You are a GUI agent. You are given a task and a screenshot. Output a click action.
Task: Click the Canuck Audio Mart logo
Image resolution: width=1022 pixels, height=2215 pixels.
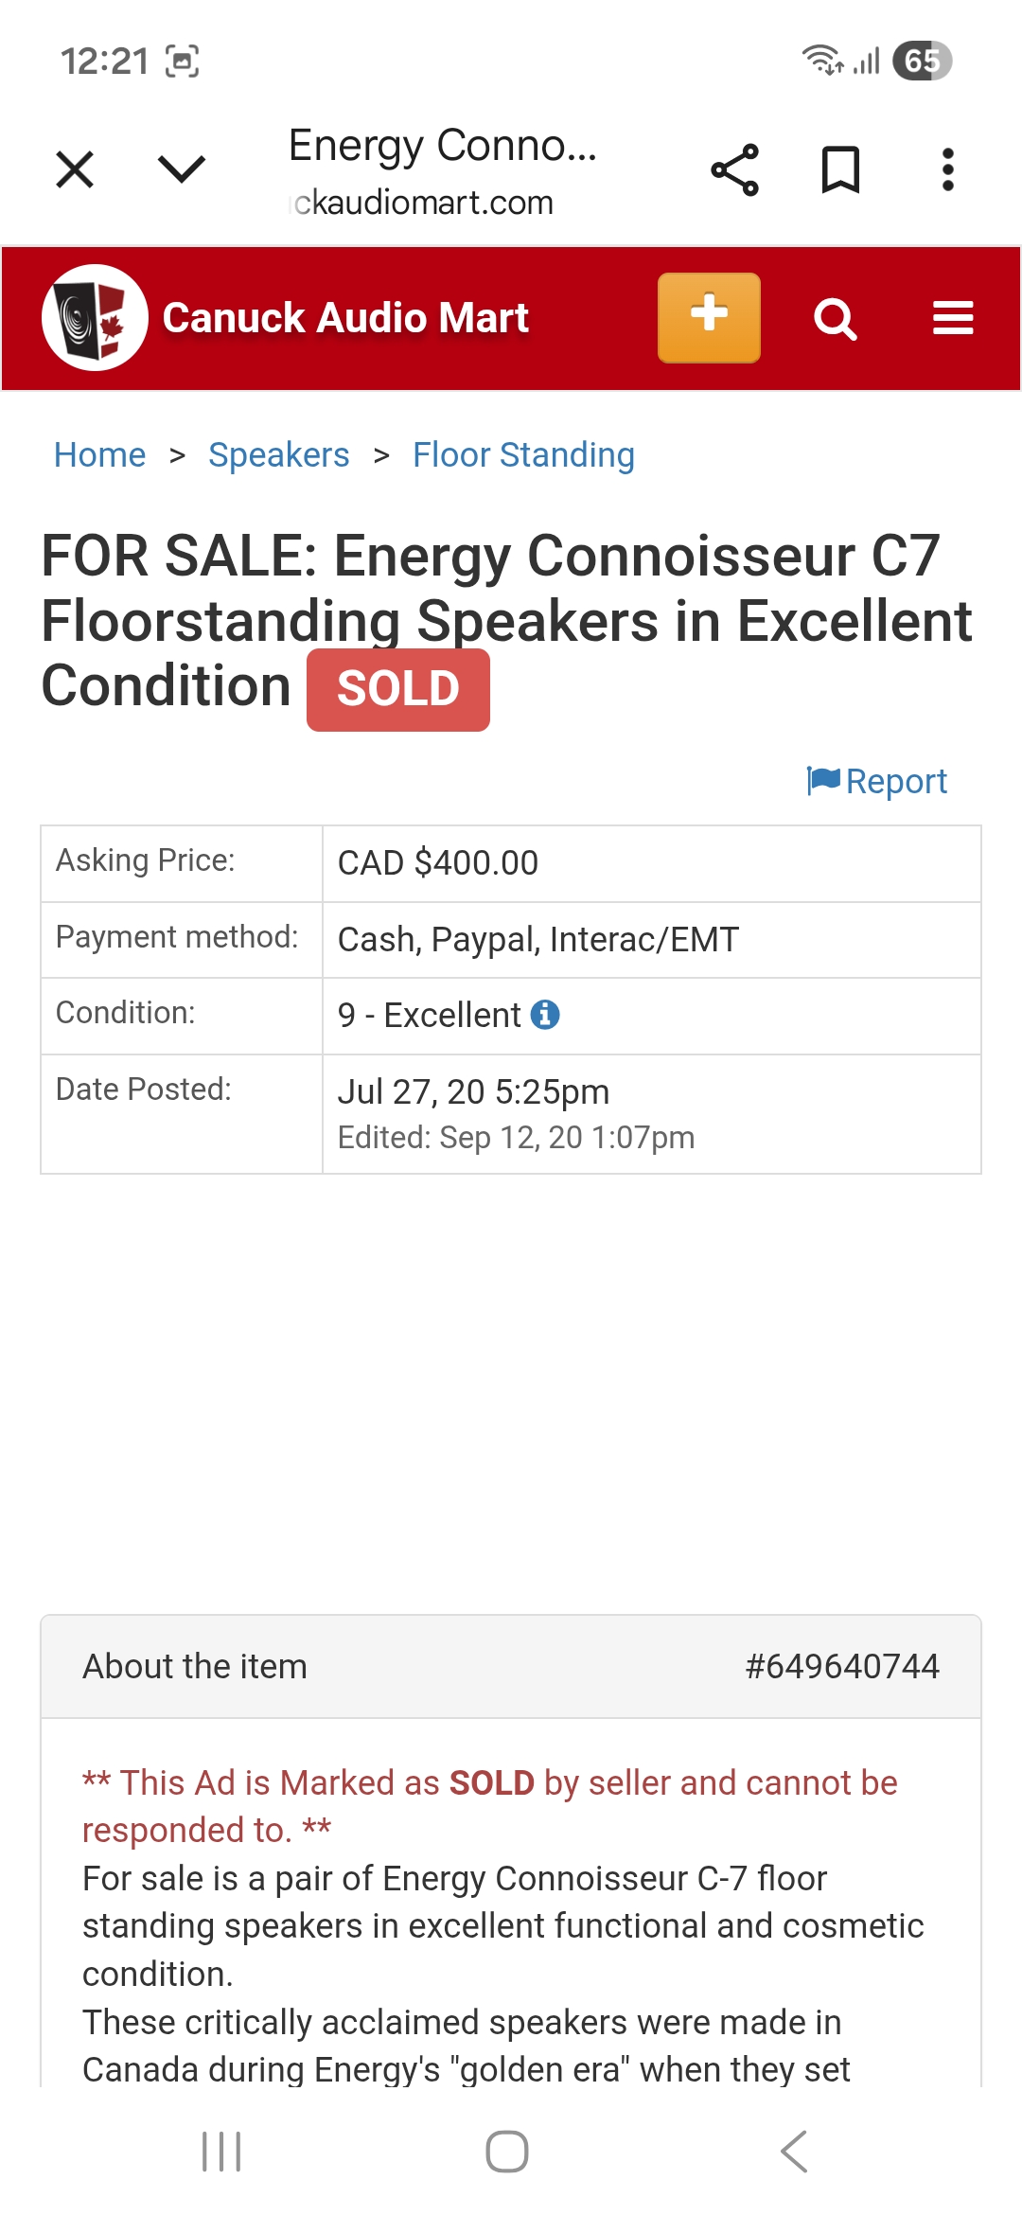(x=96, y=318)
